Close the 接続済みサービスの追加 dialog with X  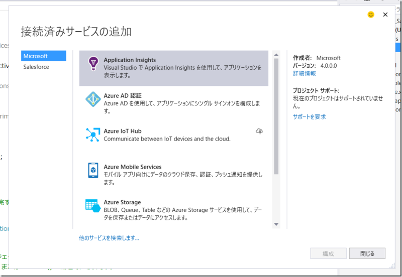tap(385, 15)
